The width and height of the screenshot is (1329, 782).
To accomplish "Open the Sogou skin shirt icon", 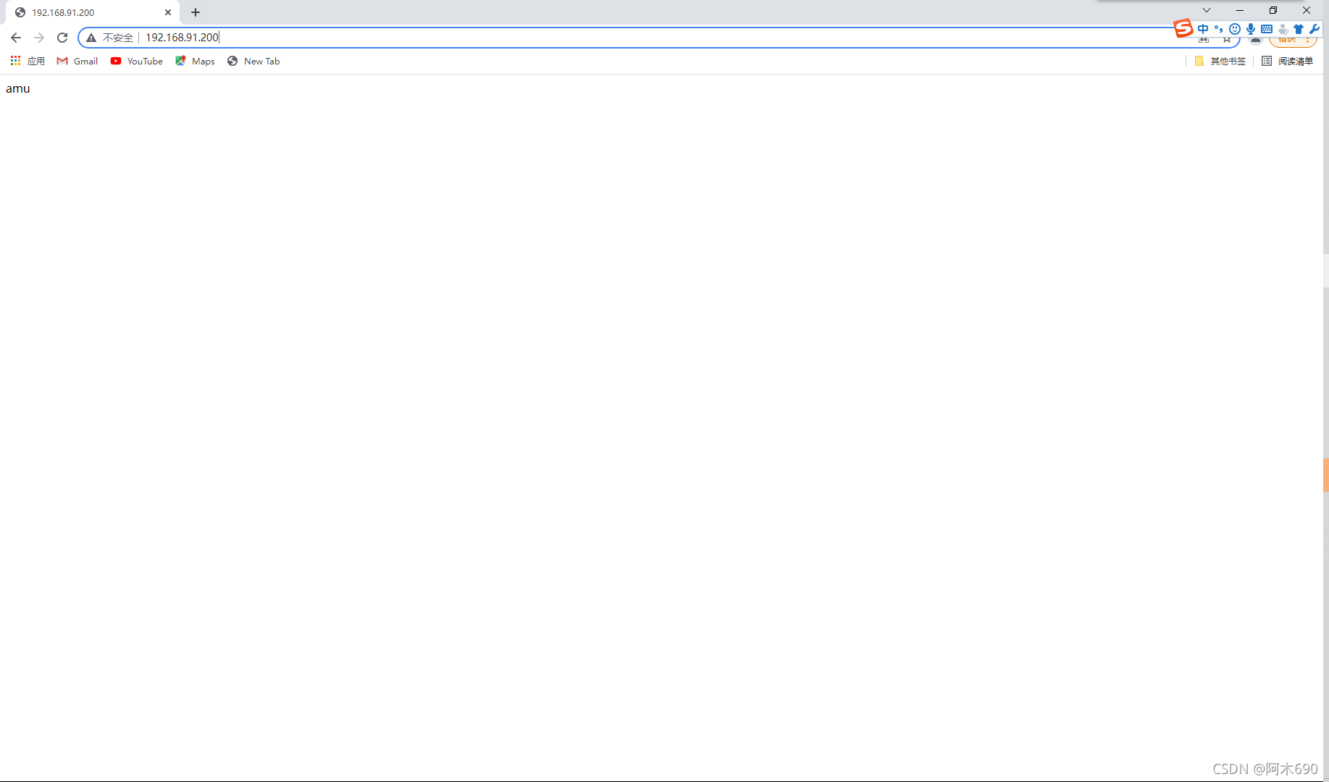I will (1299, 29).
